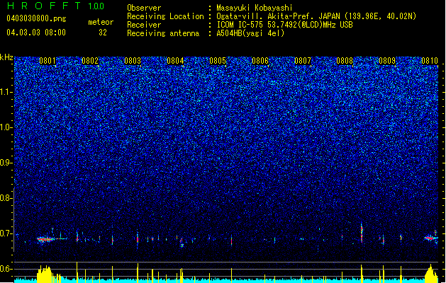
Task: Click the 0805 time marker
Action: coord(218,61)
